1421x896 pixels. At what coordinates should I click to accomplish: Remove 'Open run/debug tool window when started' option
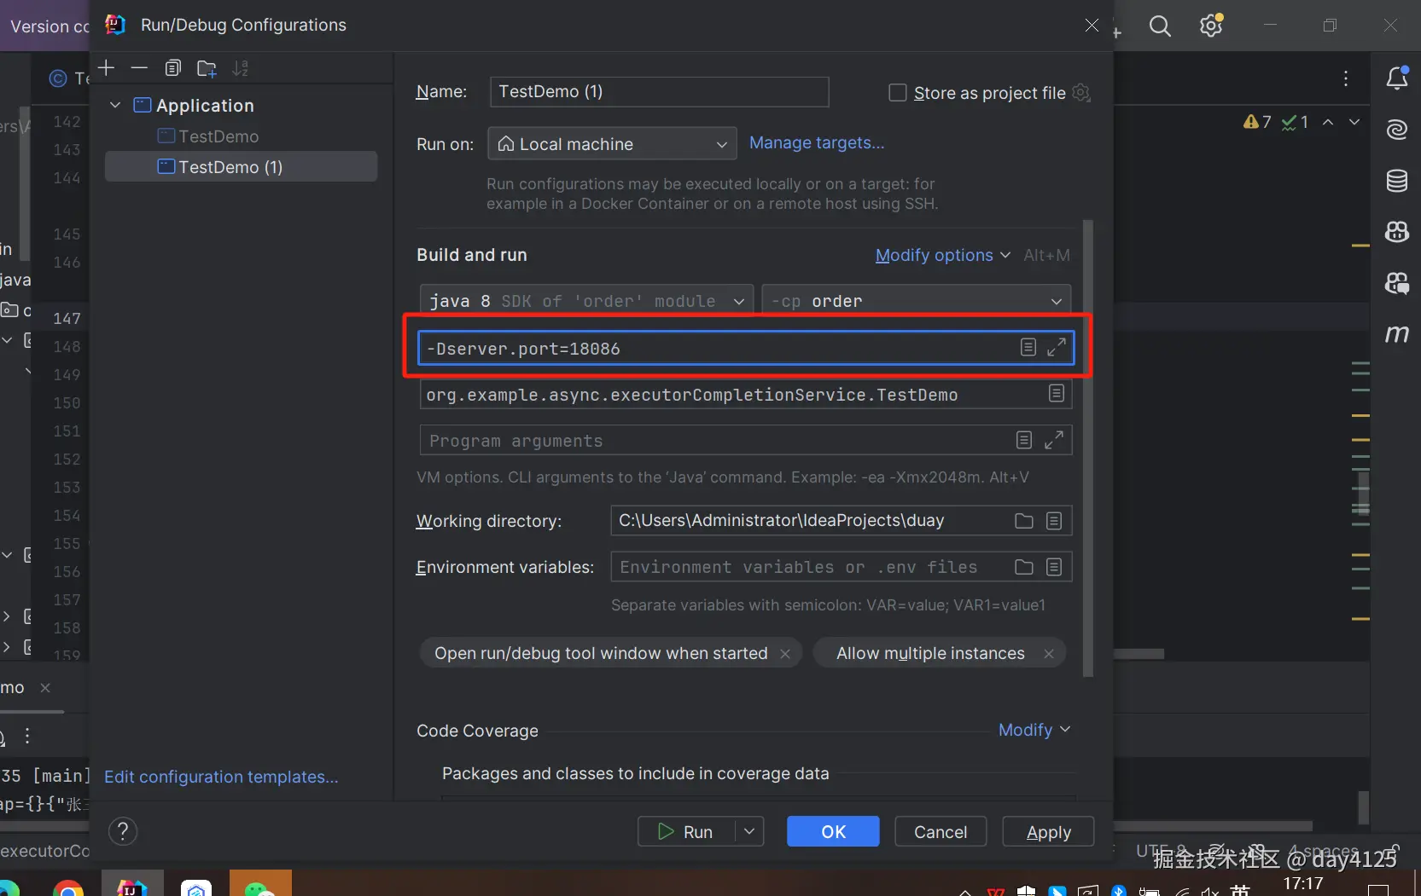pos(785,654)
